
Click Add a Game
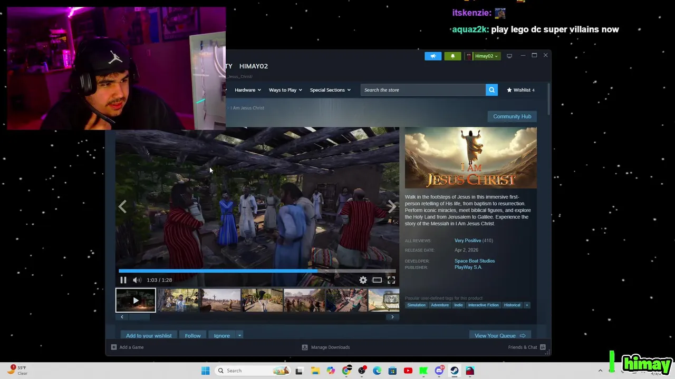click(x=127, y=347)
